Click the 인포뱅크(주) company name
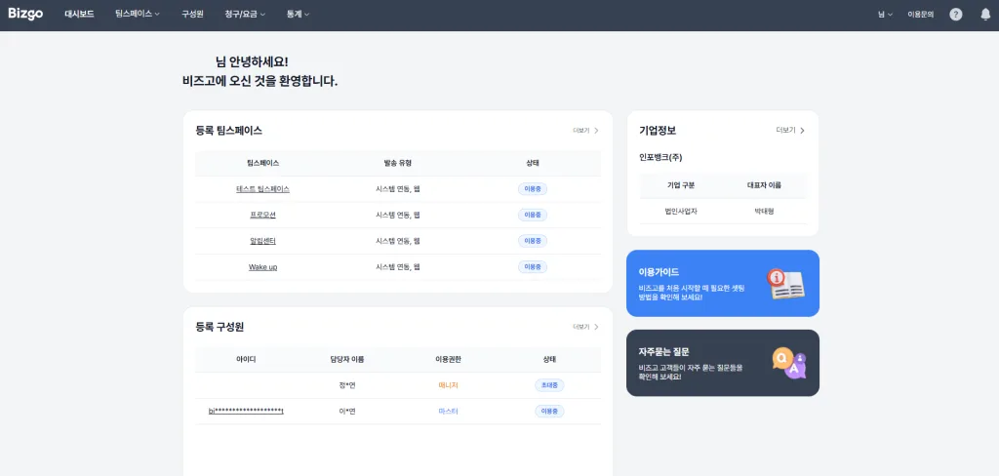 (x=660, y=157)
